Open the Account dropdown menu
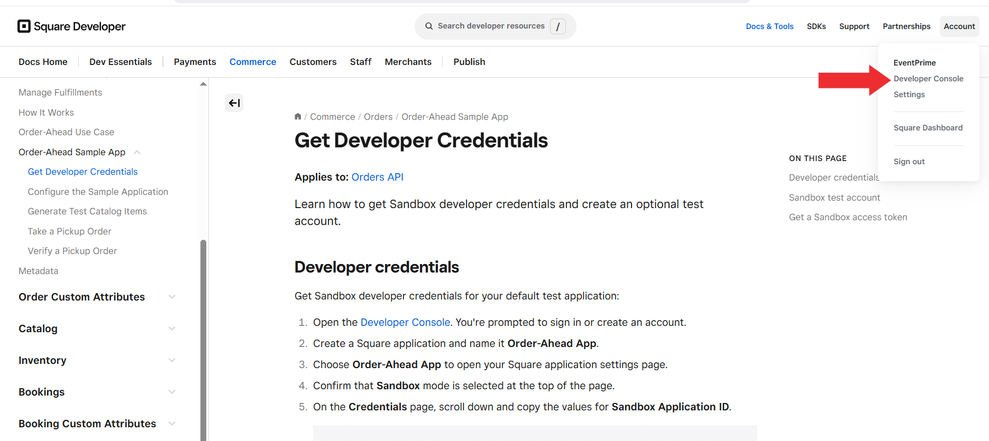Screen dimensions: 989x441 (x=959, y=26)
